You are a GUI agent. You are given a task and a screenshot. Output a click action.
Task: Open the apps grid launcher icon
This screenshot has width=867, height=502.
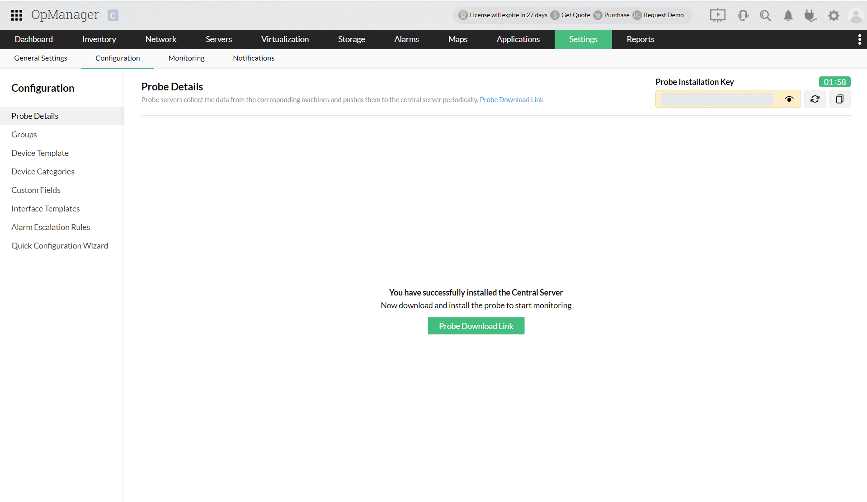[17, 15]
